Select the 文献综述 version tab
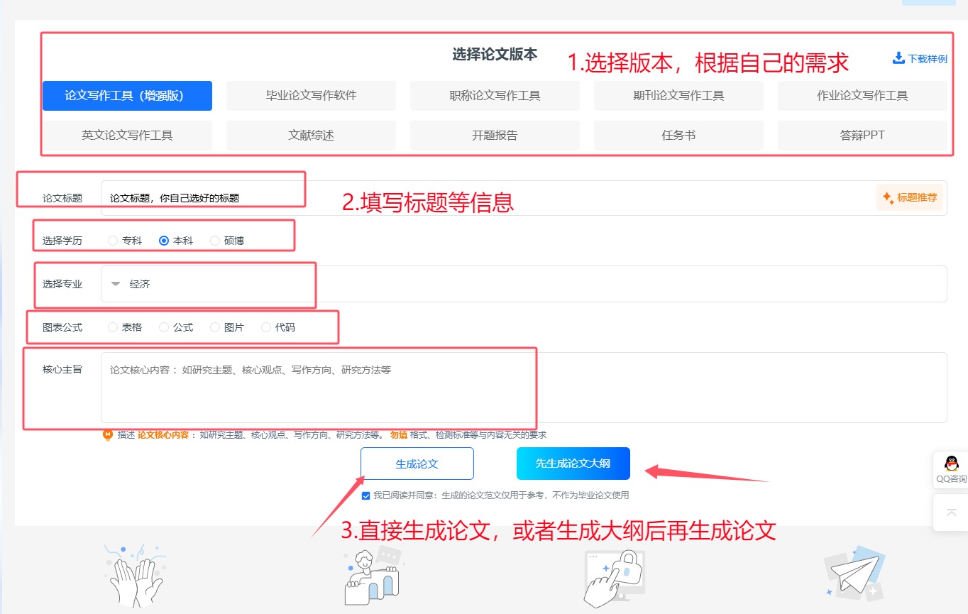968x614 pixels. click(x=311, y=135)
